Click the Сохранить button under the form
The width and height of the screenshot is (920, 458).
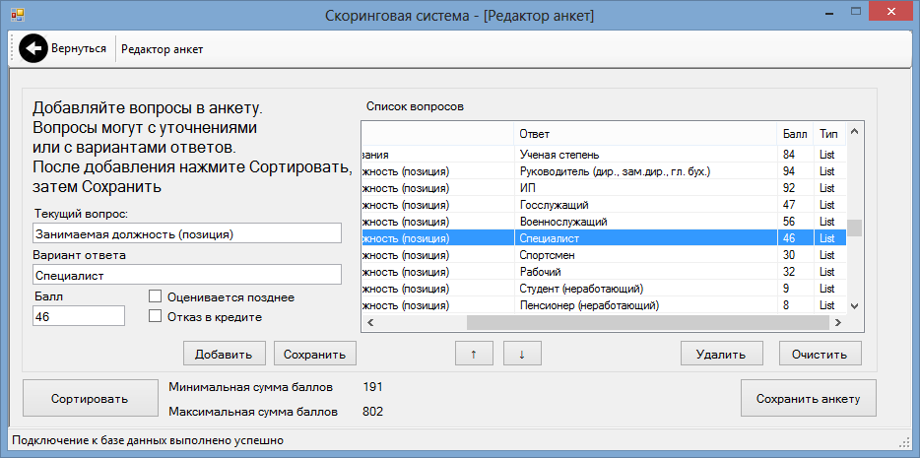pyautogui.click(x=315, y=354)
